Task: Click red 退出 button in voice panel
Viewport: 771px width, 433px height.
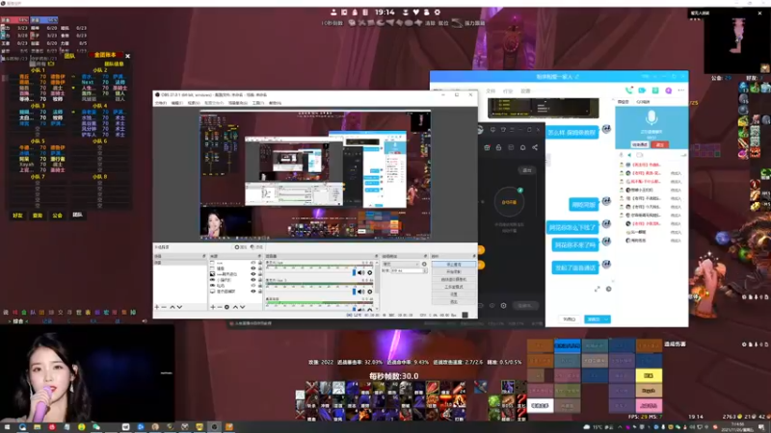Action: 659,145
